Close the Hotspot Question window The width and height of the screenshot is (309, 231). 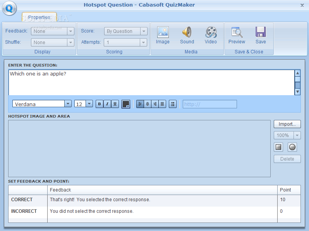[302, 5]
